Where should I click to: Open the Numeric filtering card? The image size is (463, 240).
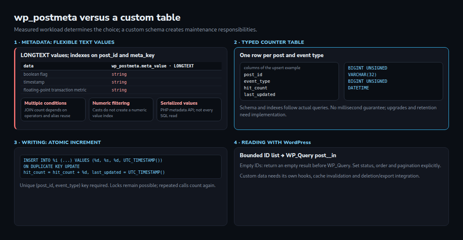pyautogui.click(x=121, y=109)
